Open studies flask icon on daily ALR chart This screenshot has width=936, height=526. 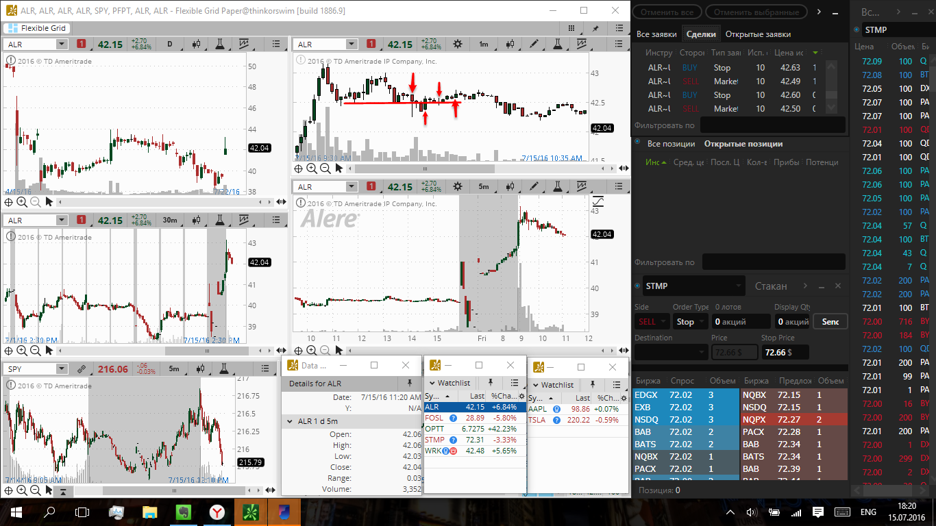click(220, 44)
